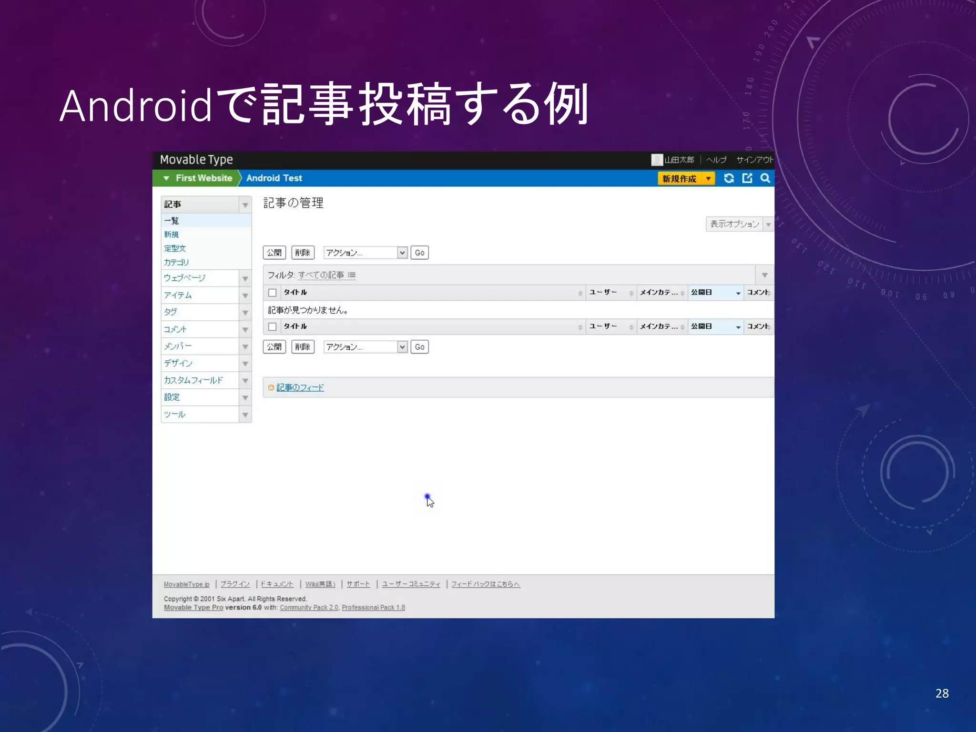Screen dimensions: 976x732
Task: Open the top アクション... combo box
Action: click(x=366, y=253)
